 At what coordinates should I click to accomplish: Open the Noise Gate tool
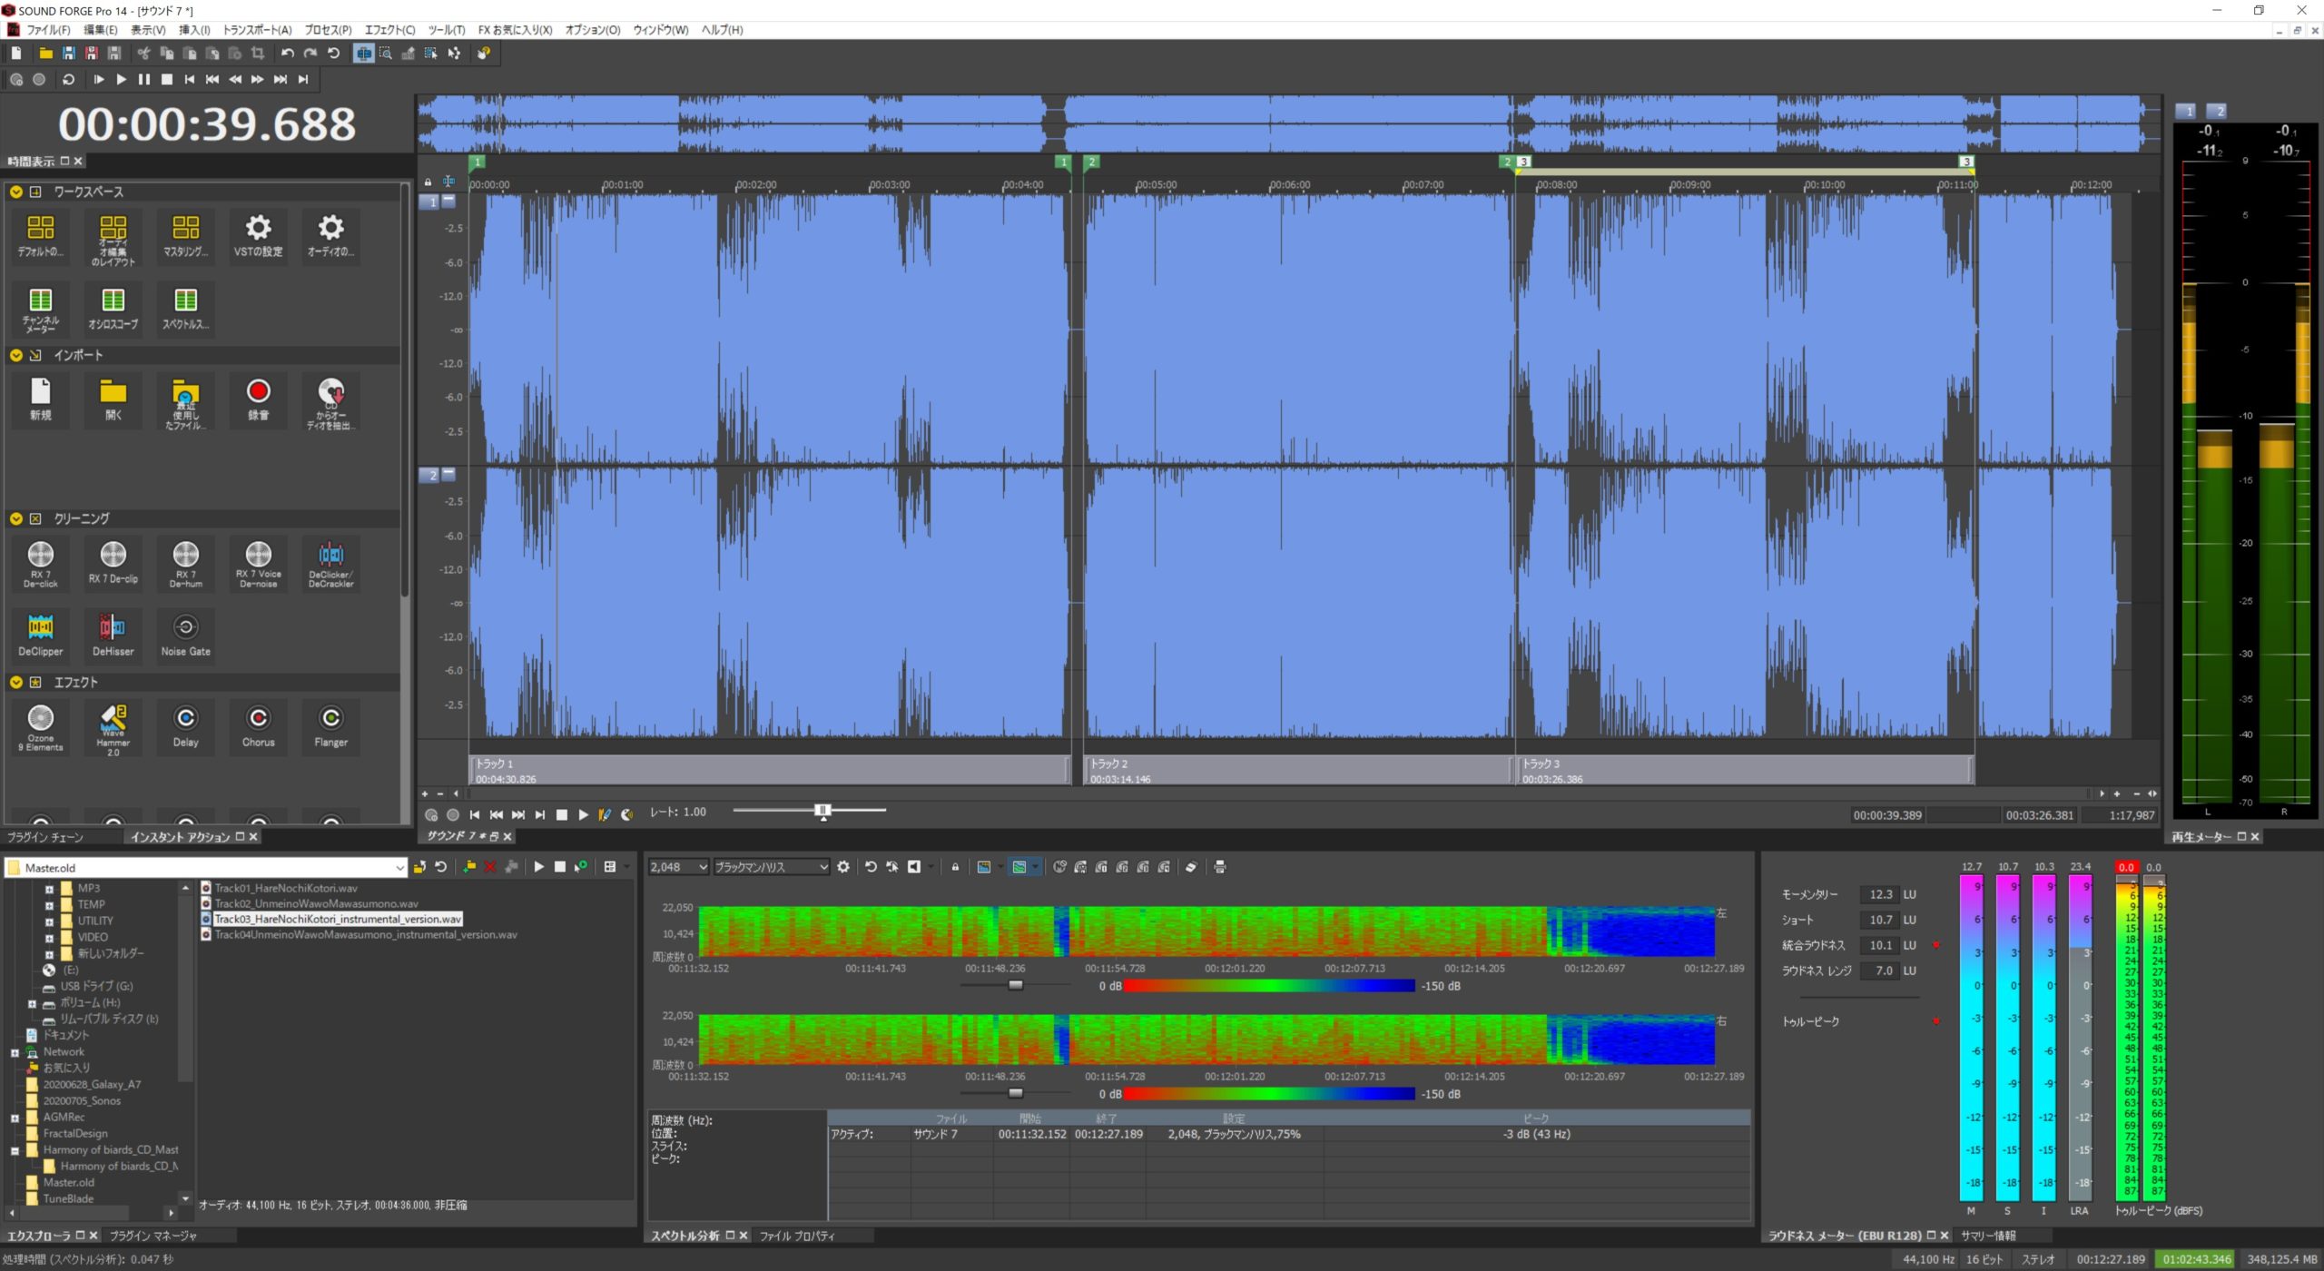click(x=185, y=635)
